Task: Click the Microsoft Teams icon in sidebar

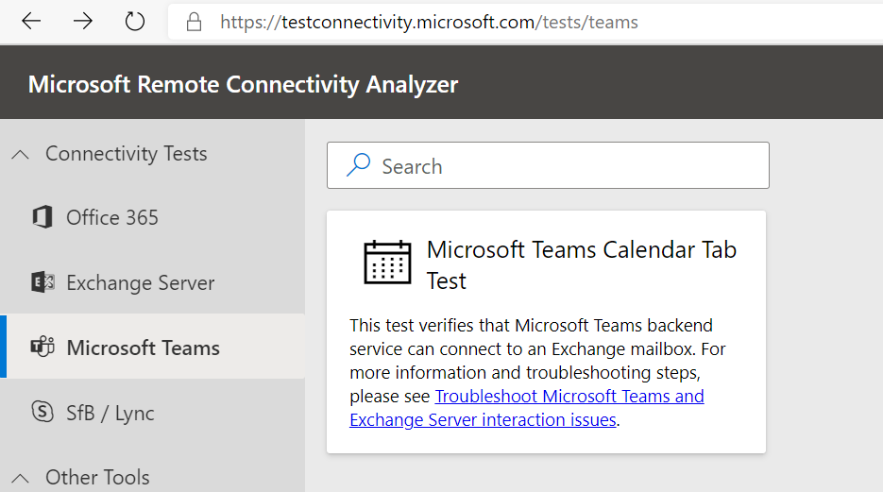Action: (x=42, y=348)
